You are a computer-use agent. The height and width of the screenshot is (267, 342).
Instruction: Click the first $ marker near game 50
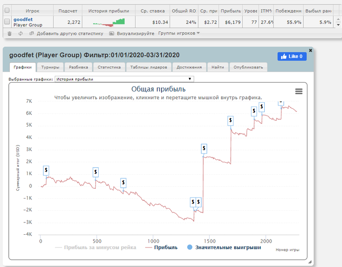click(46, 170)
